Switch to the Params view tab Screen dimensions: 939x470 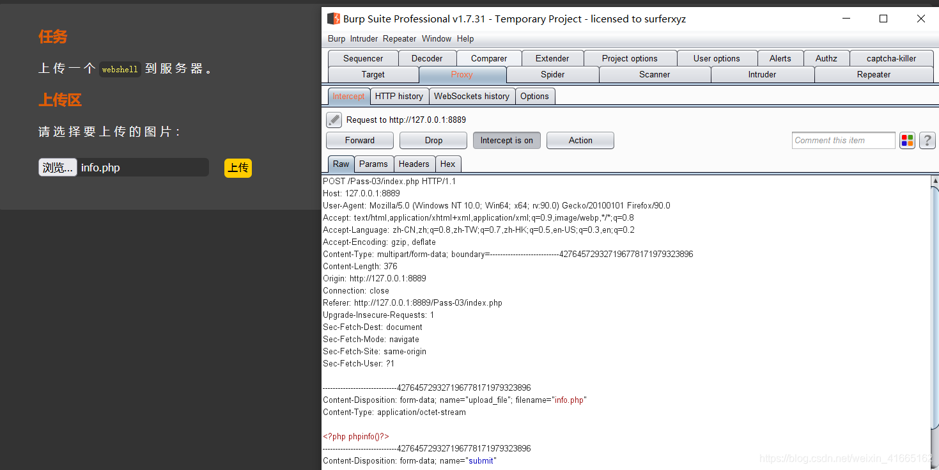[x=373, y=164]
